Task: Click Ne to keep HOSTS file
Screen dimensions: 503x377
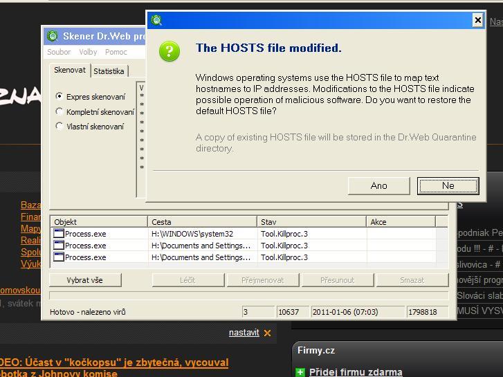Action: tap(448, 186)
